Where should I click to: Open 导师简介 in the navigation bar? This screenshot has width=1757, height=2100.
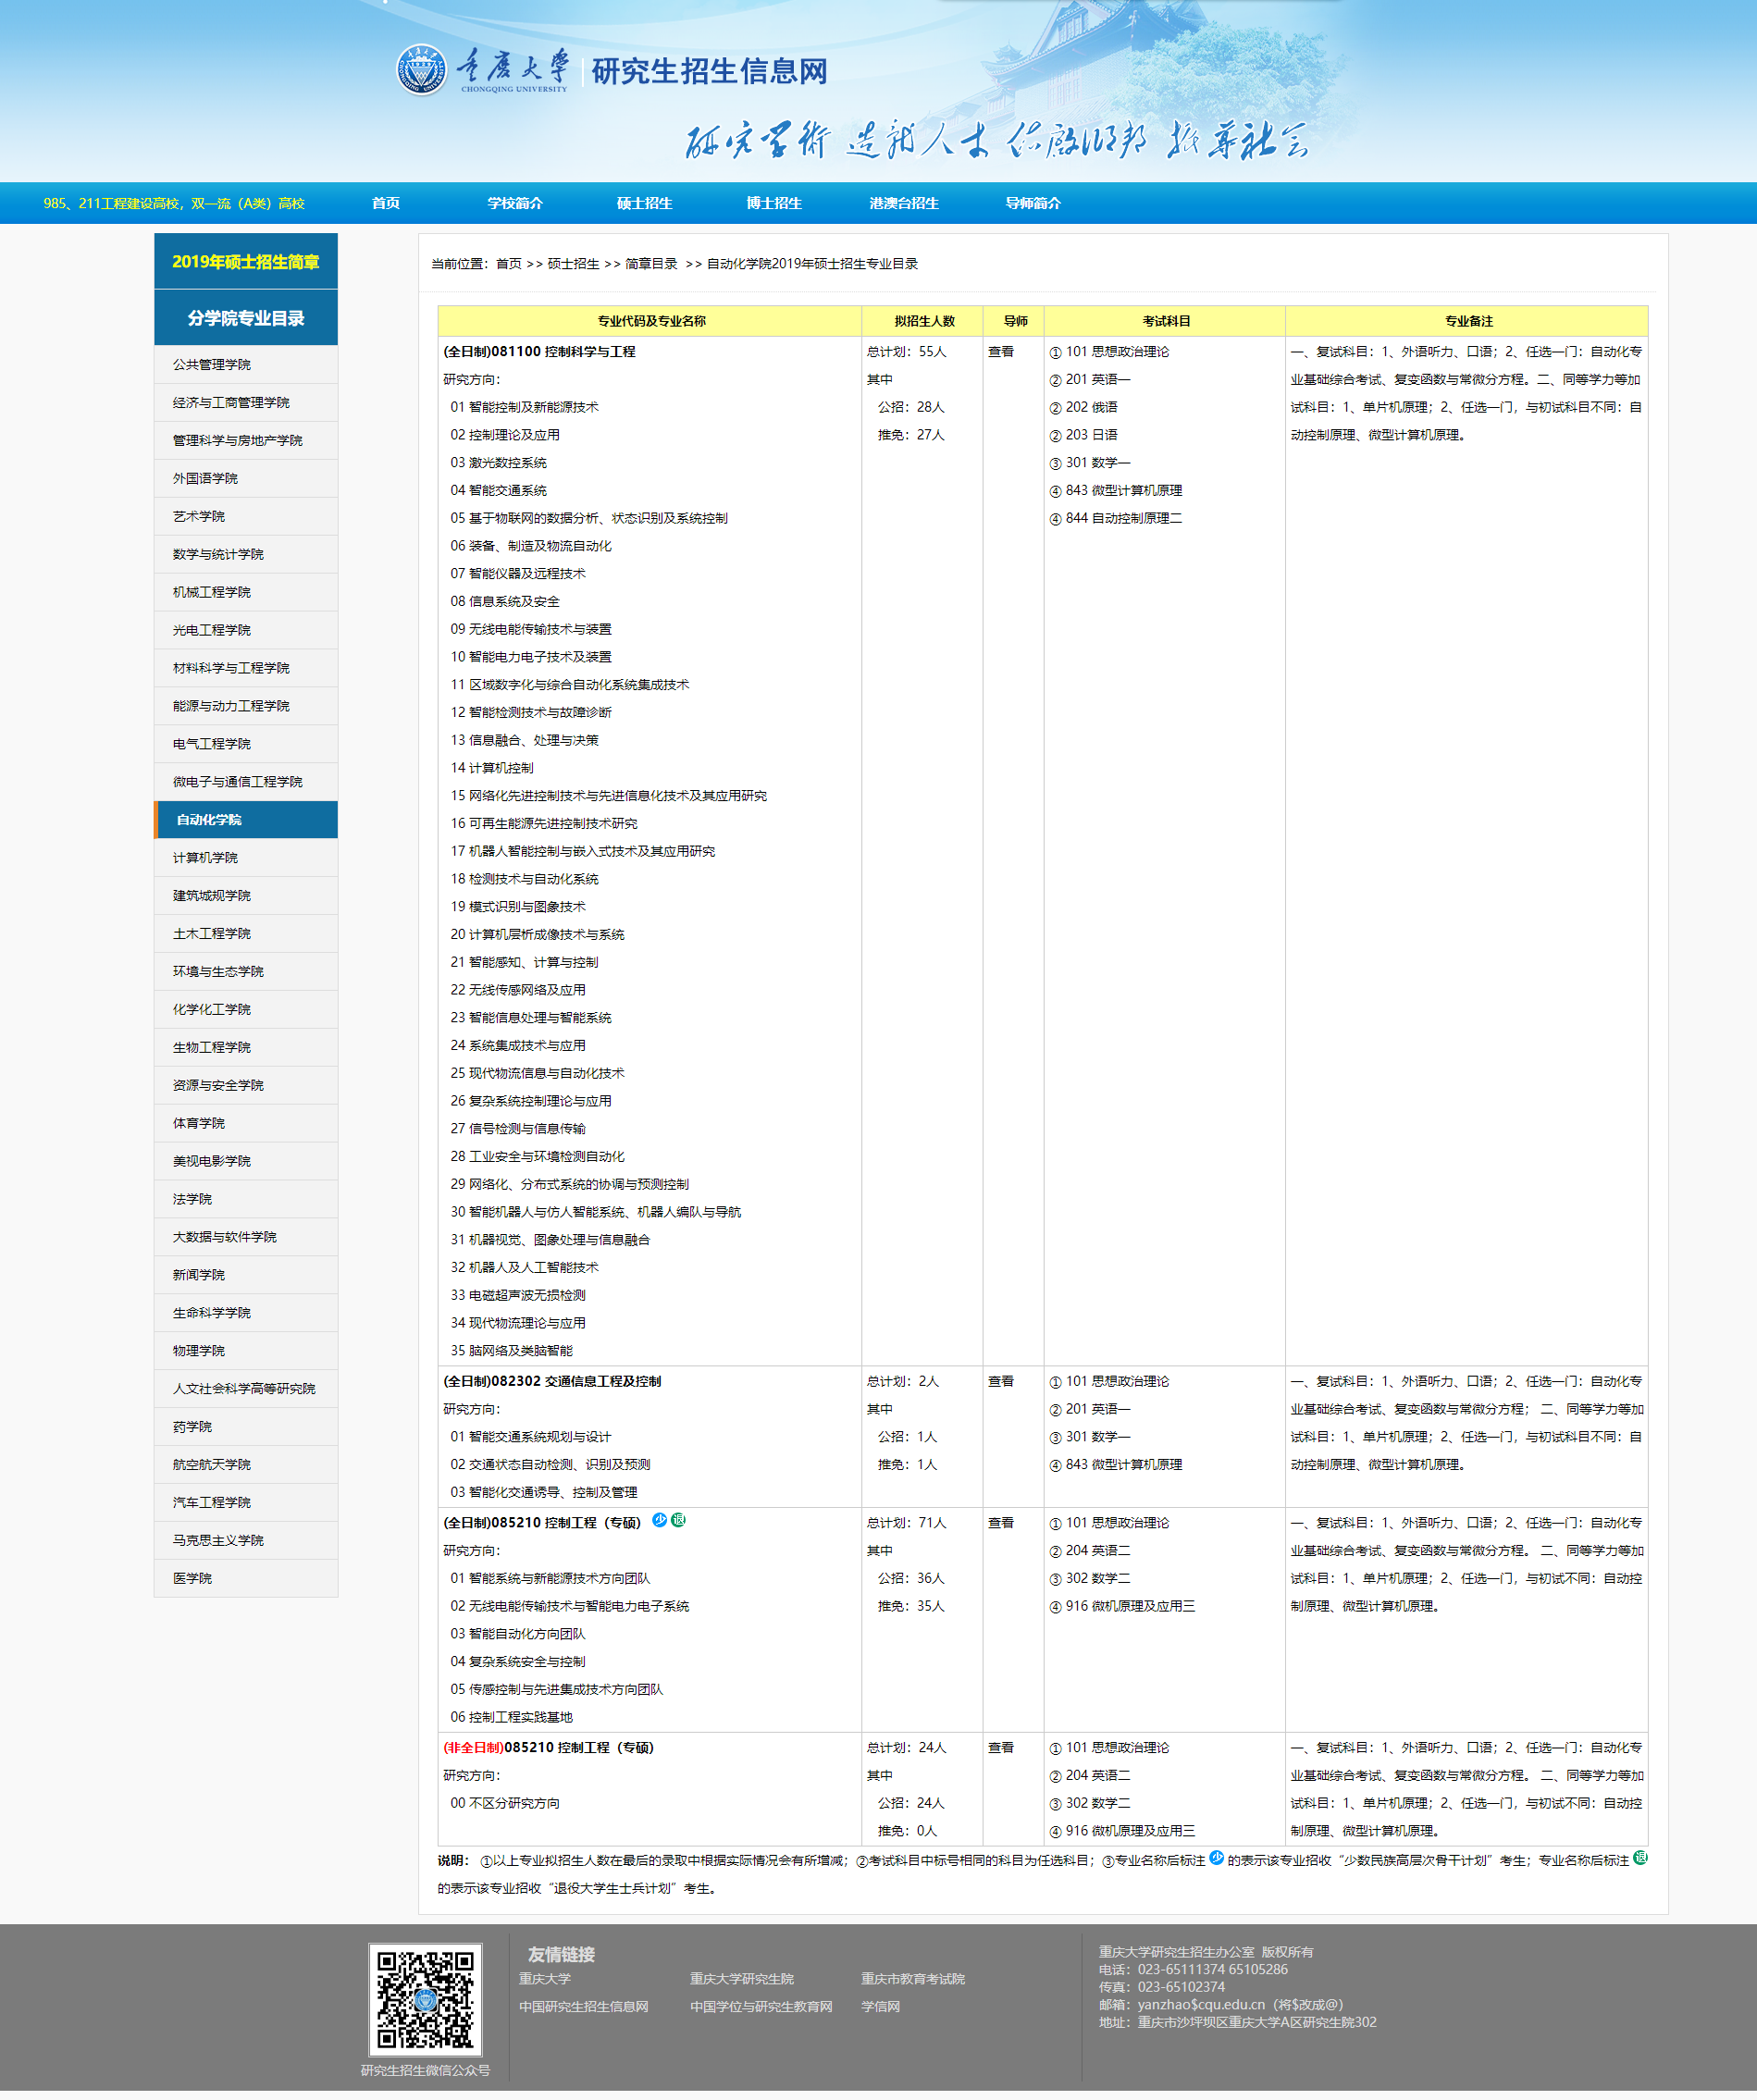pyautogui.click(x=1033, y=203)
